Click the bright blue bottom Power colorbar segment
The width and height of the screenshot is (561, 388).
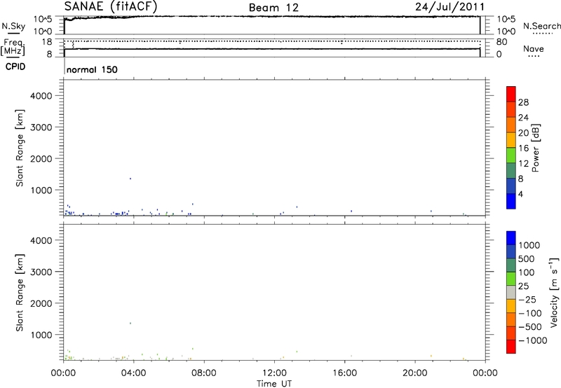[x=511, y=201]
